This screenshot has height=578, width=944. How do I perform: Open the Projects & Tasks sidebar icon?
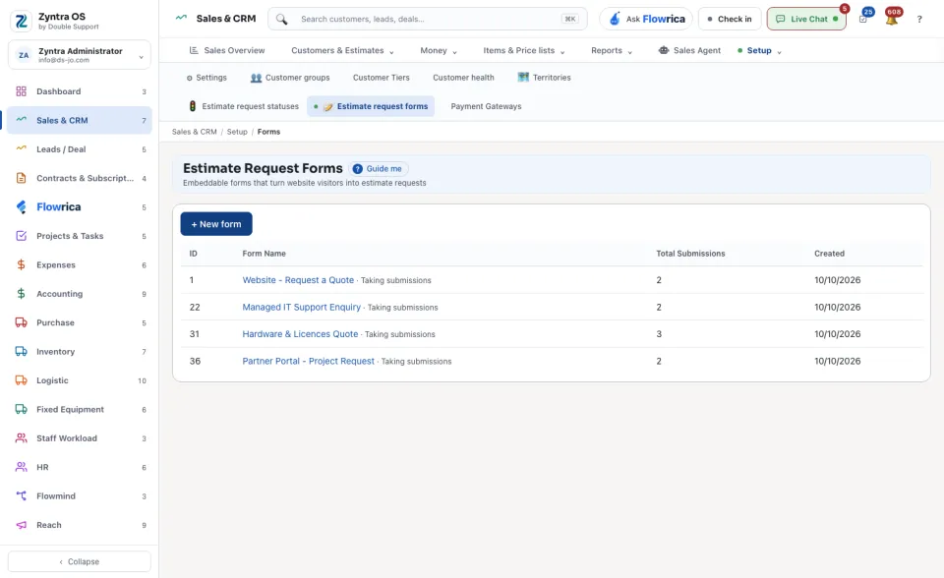click(x=21, y=236)
